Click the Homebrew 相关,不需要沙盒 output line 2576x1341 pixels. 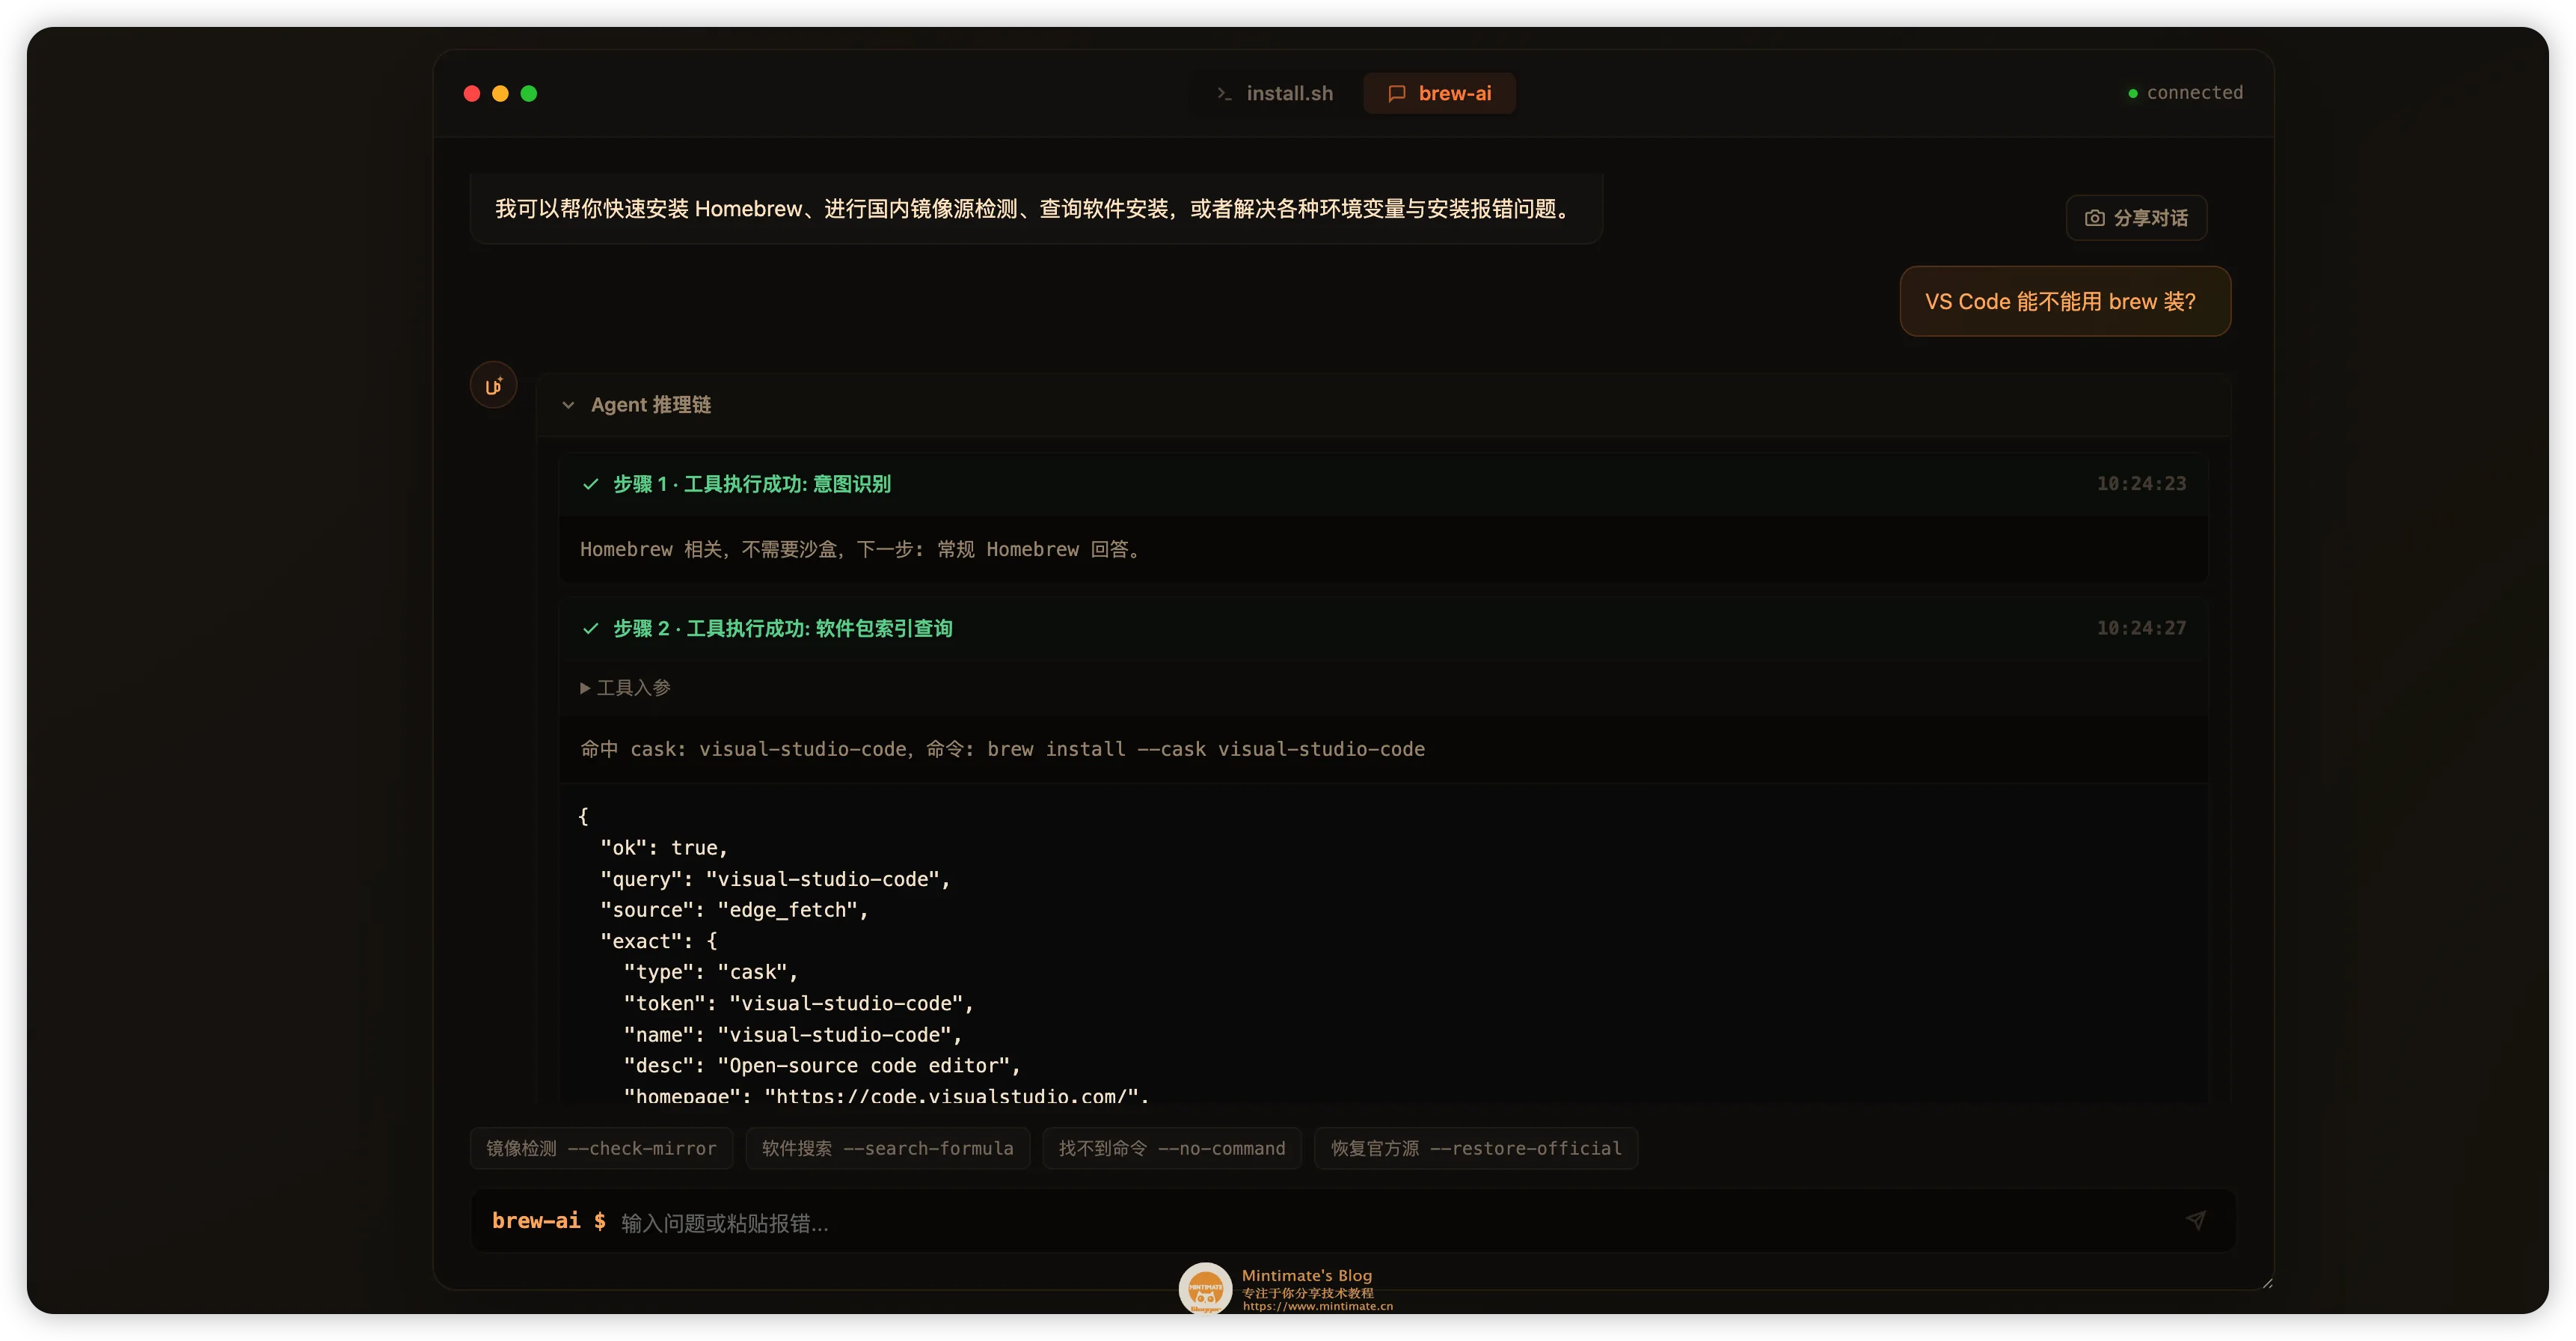[x=862, y=549]
